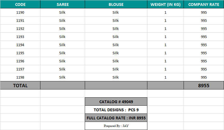Click the SAREE column header
The image size is (224, 130).
pos(62,4)
